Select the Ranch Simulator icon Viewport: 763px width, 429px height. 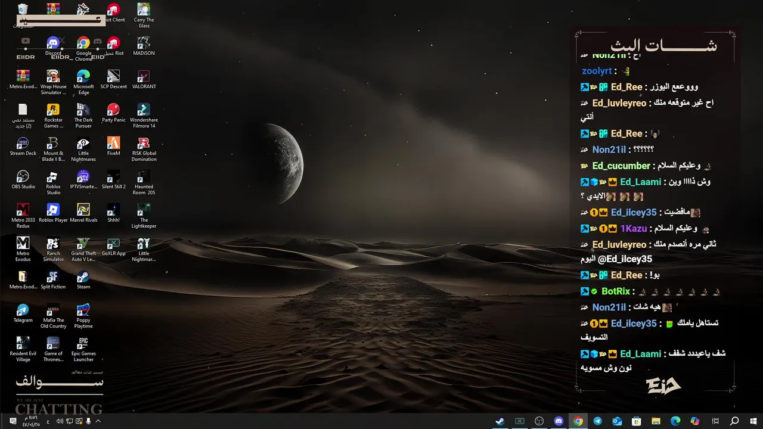coord(53,249)
